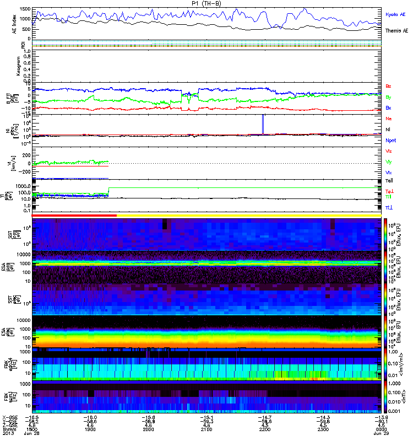Click the red segment of the mode bar
The image size is (413, 441).
74,216
